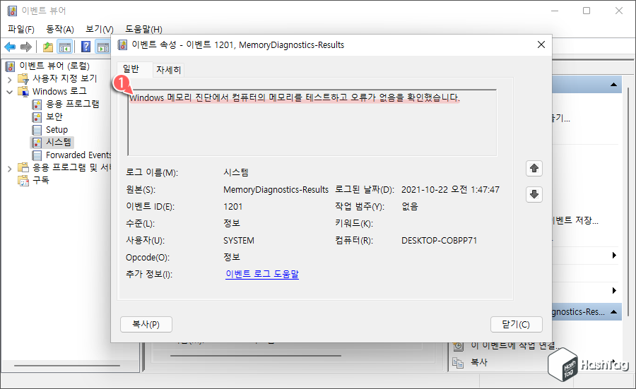Click the event description text box

coord(312,122)
